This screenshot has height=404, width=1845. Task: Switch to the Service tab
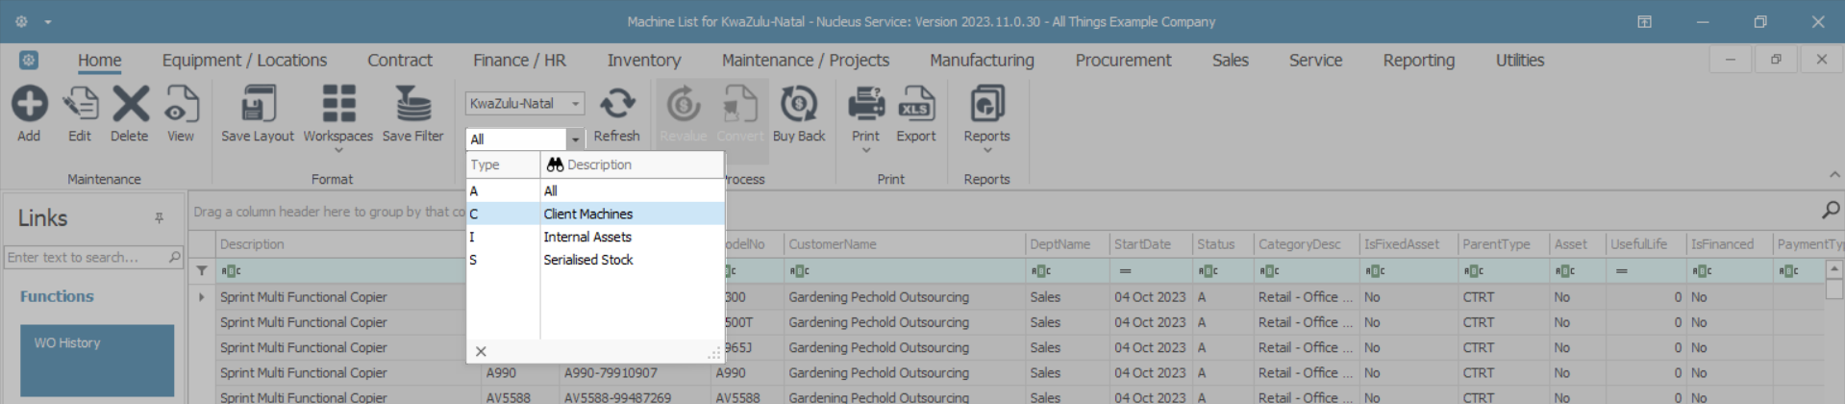point(1315,61)
